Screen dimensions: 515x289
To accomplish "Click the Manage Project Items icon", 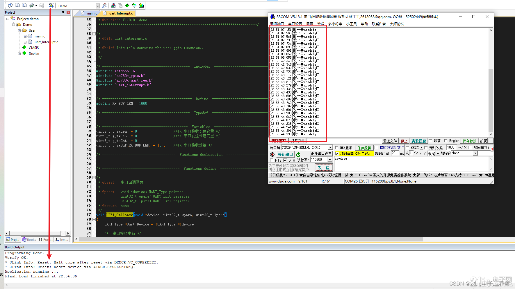I will tap(113, 6).
